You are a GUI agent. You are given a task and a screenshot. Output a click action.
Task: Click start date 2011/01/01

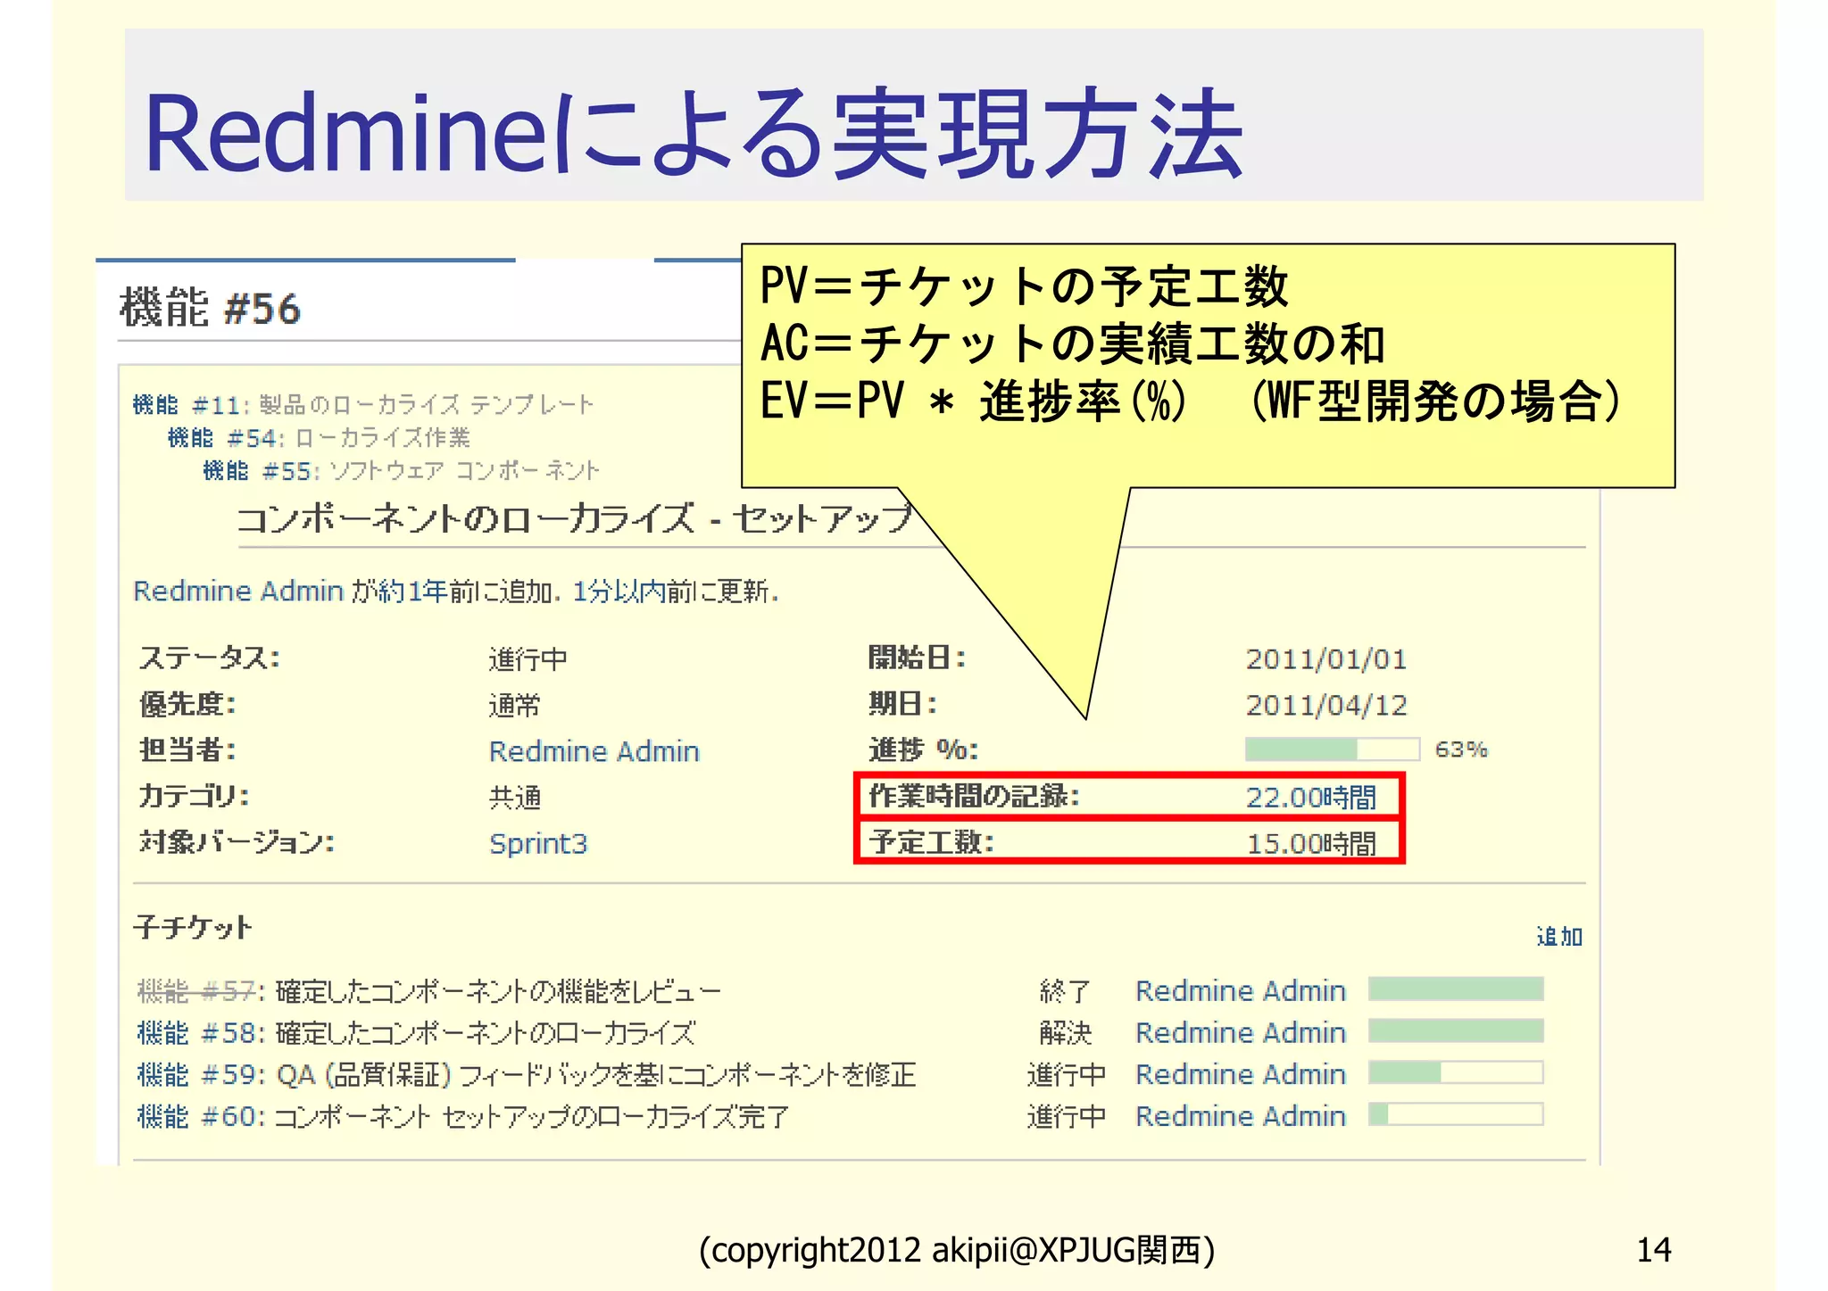[1326, 659]
